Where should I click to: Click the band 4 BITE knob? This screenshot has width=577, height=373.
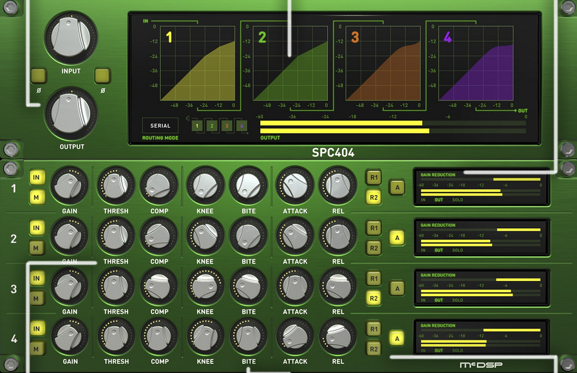click(x=248, y=336)
